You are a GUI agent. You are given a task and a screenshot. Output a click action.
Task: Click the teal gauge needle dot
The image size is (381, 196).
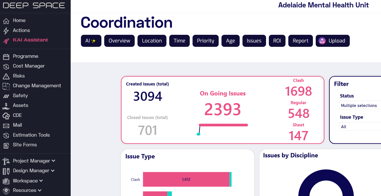pos(198,134)
